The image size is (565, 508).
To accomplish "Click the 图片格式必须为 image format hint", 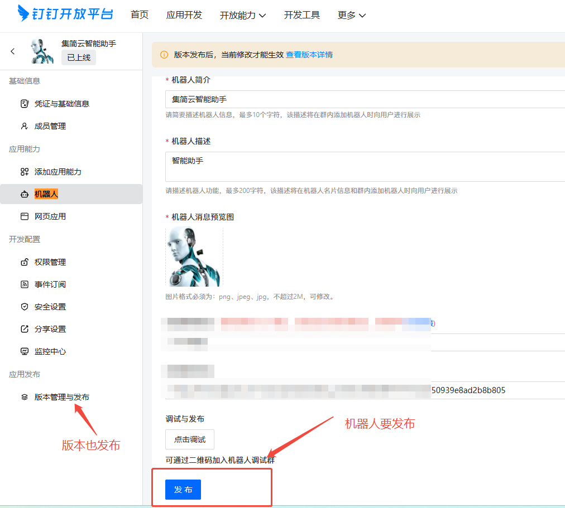I will tap(251, 297).
